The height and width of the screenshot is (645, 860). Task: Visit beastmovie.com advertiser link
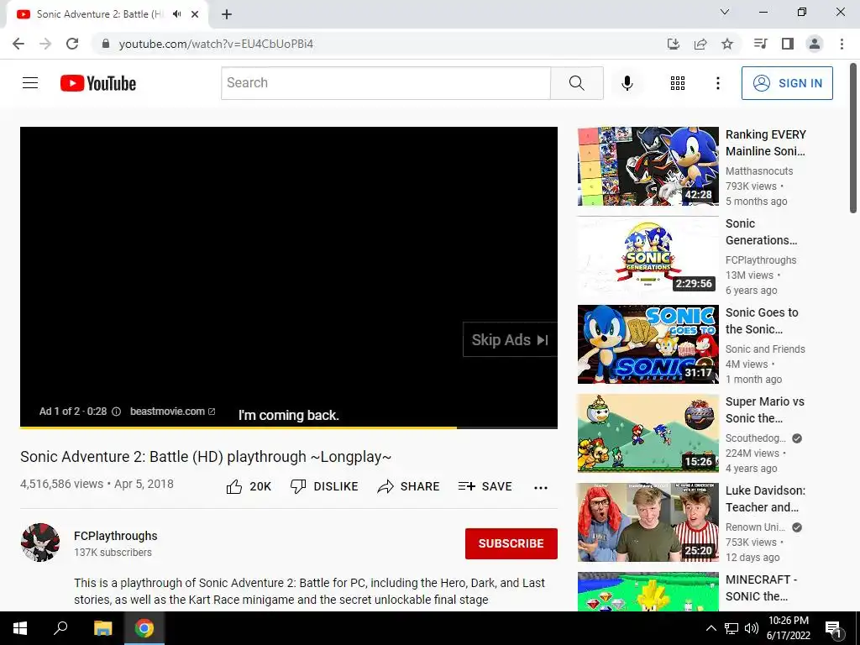coord(172,412)
